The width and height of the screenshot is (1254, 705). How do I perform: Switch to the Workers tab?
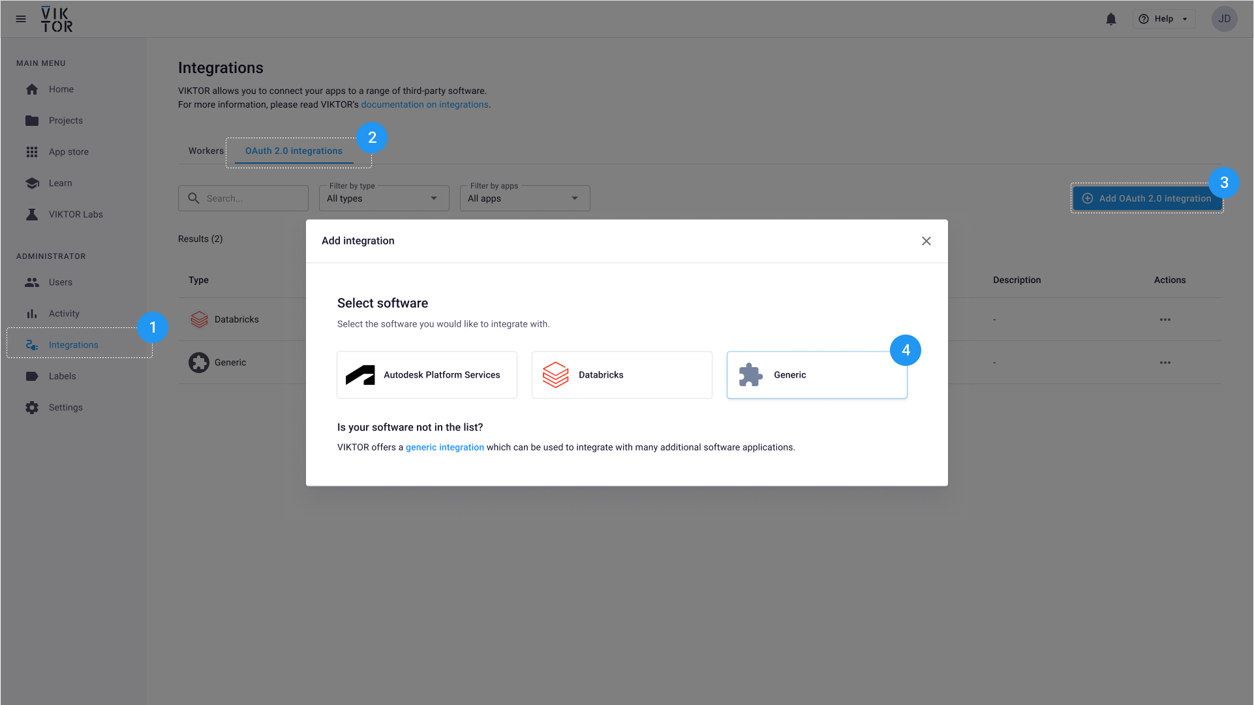206,151
